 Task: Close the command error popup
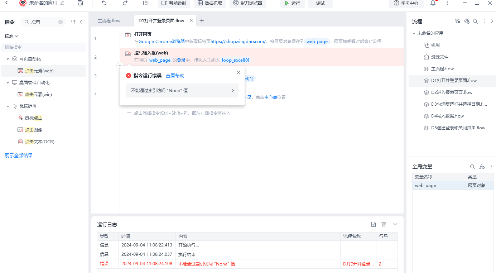click(x=239, y=72)
